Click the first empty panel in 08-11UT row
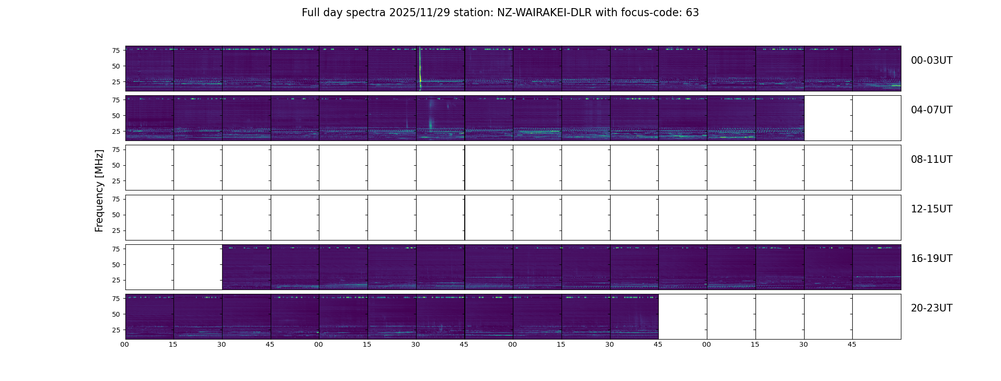Viewport: 1001px width, 381px height. tap(150, 168)
